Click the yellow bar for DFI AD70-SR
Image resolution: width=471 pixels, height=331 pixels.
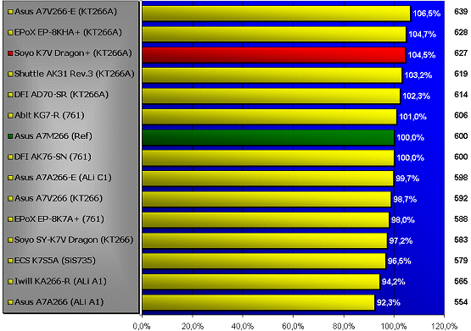pyautogui.click(x=272, y=97)
